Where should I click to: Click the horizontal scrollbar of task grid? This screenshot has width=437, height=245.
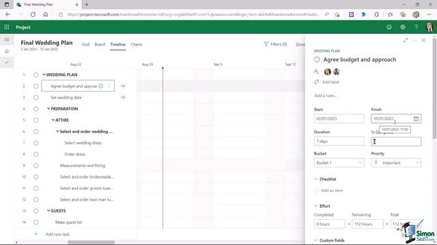[91, 242]
